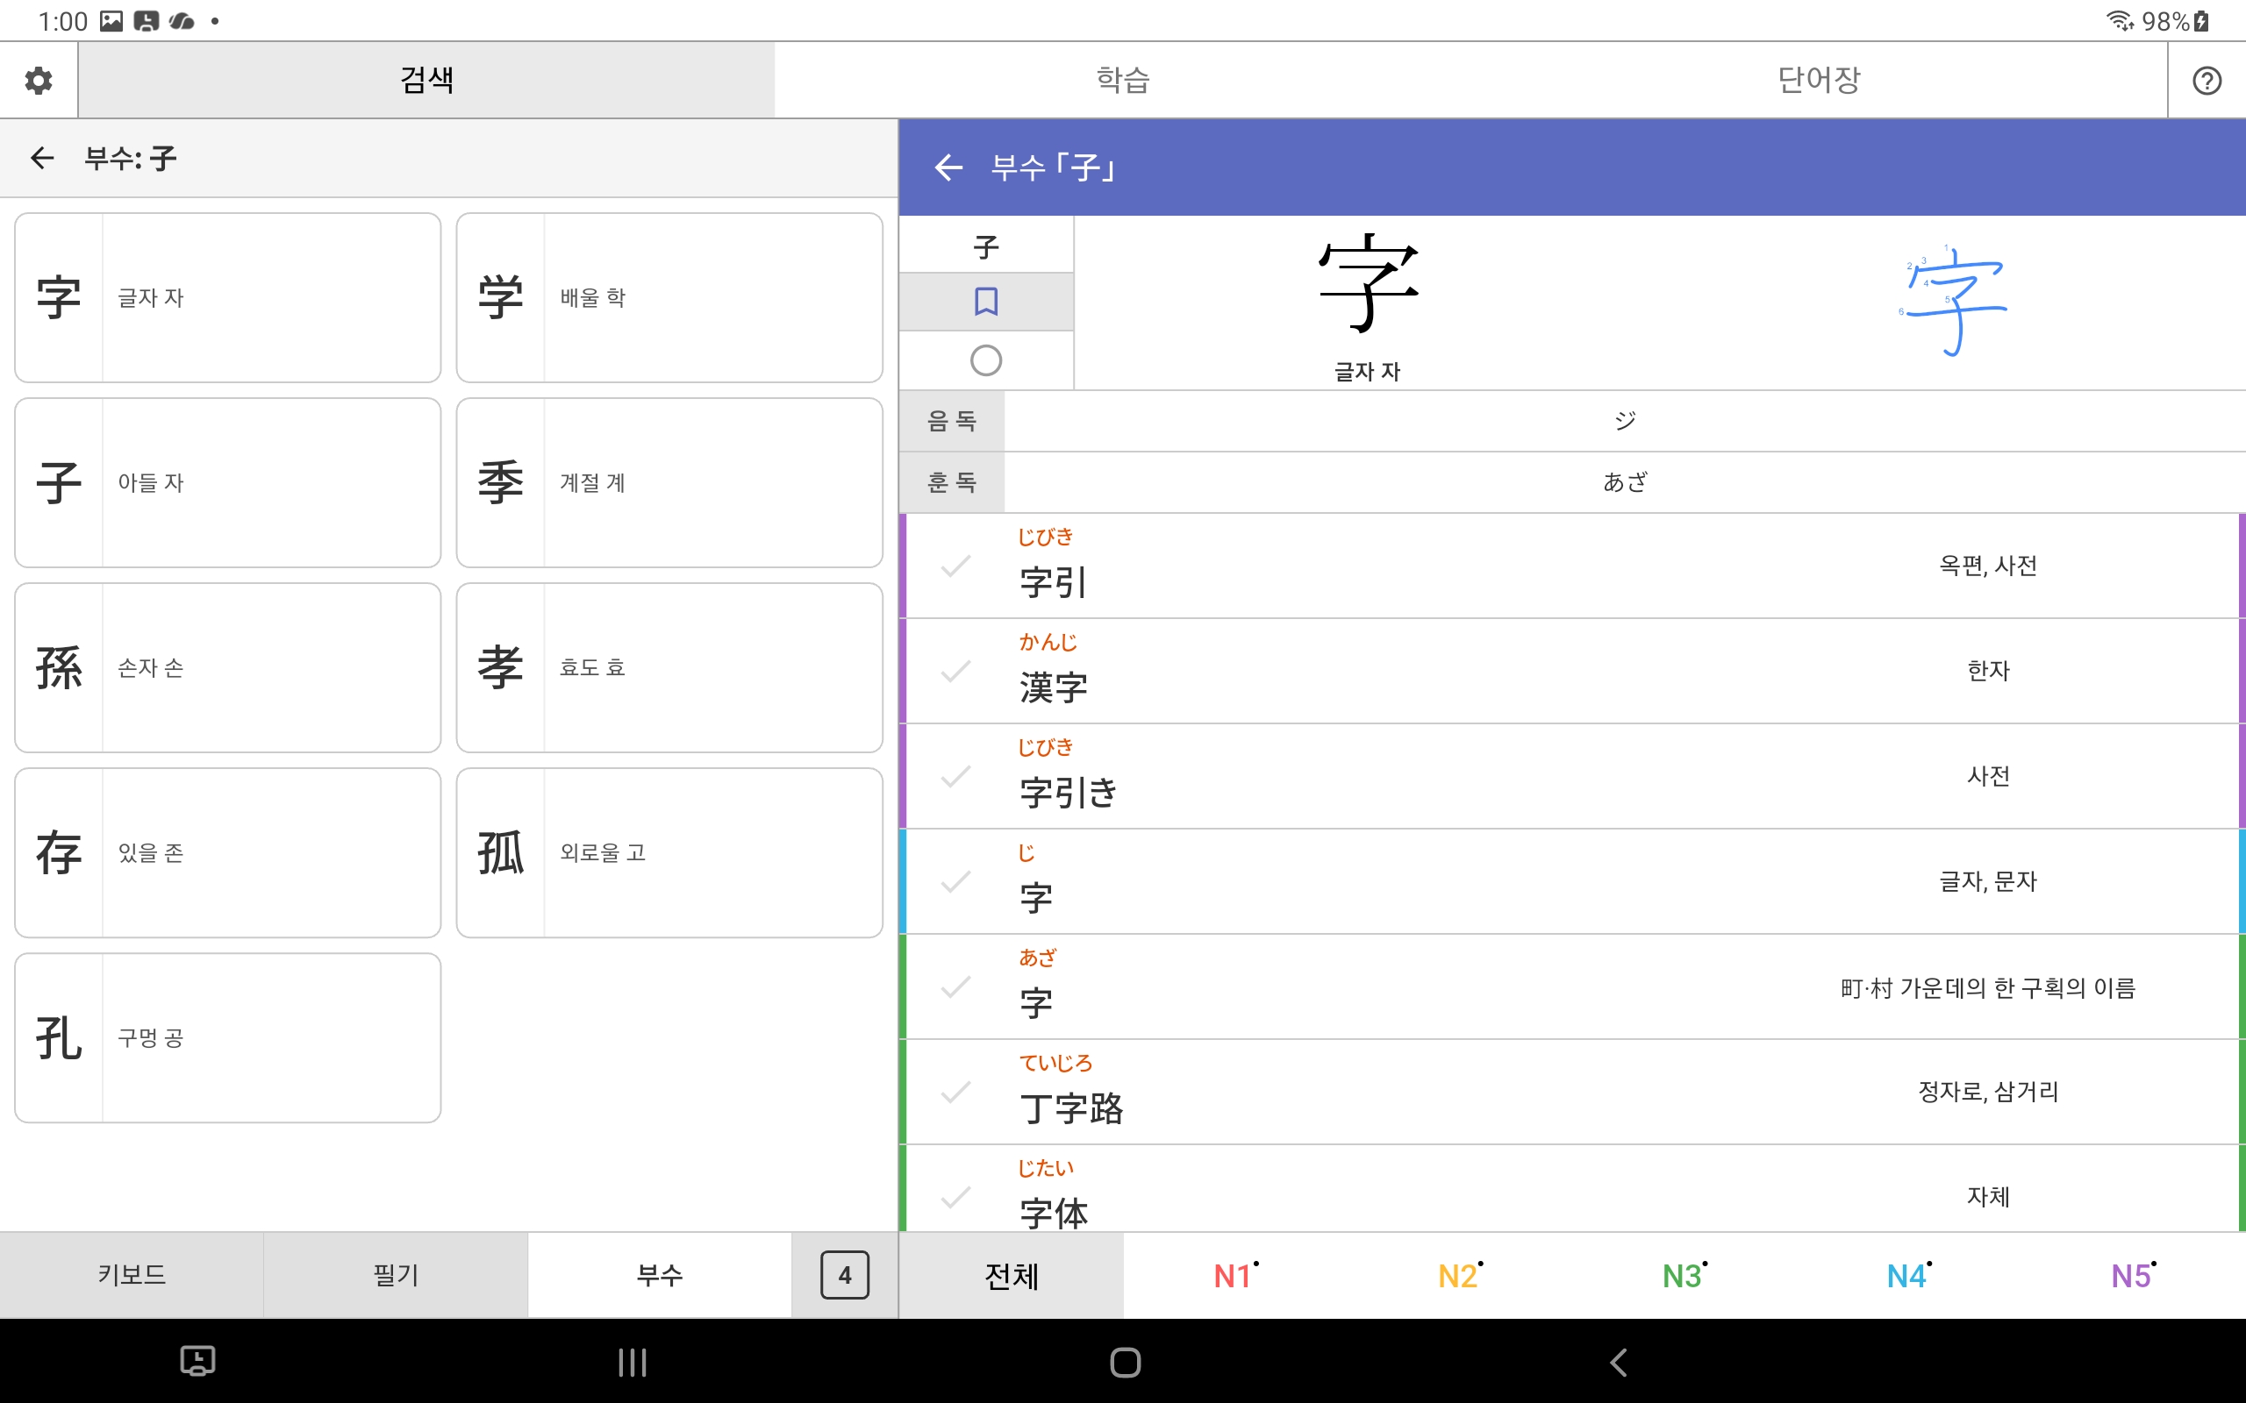
Task: Open the Android recent apps button
Action: coord(632,1362)
